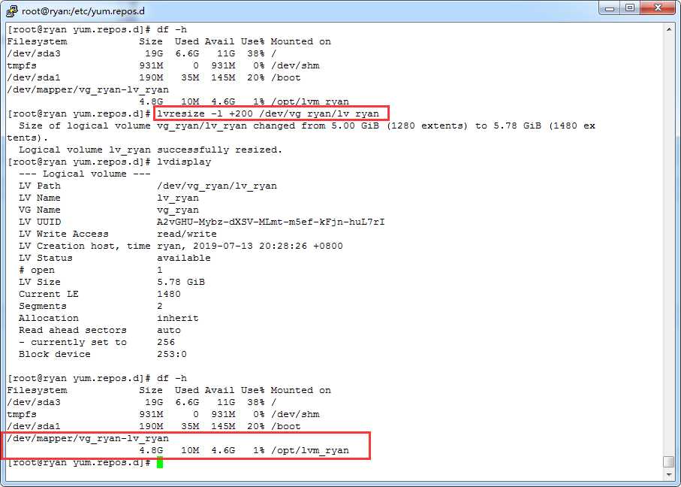The image size is (681, 487).
Task: Click 'Logical volume lv_ryan successfully resized.' line
Action: 151,150
